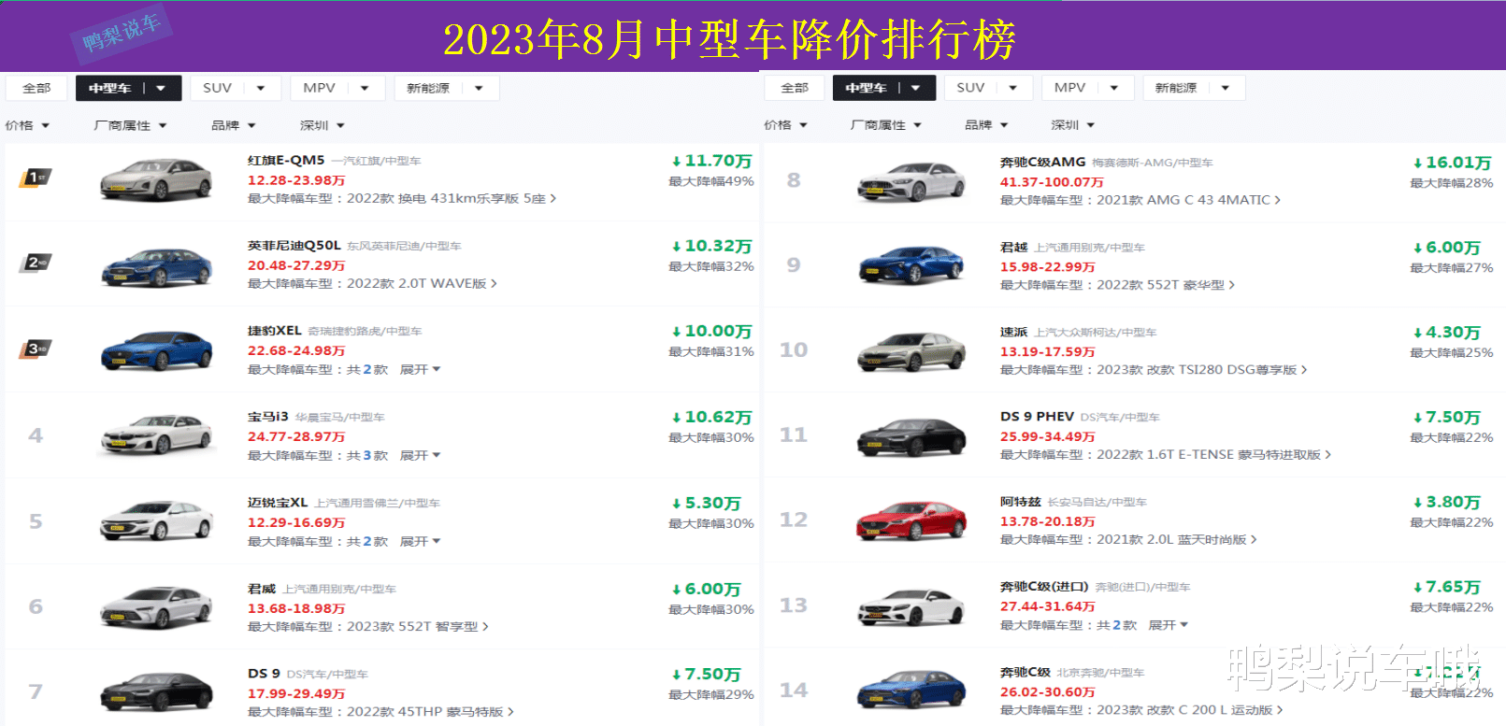Click the 13.19-17.59万 price range

pos(1047,351)
